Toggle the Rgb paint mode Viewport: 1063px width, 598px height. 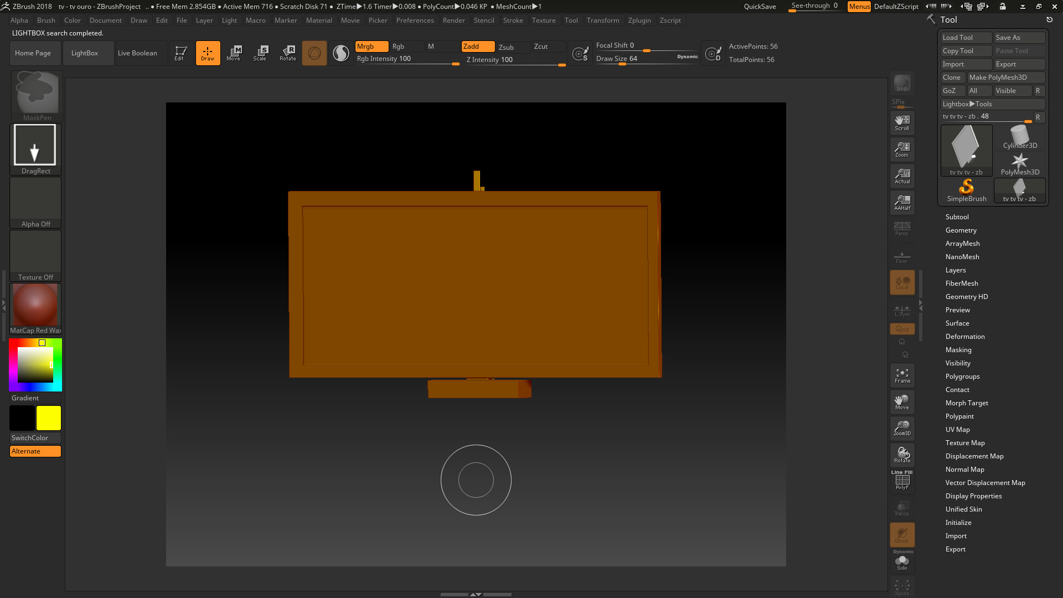pyautogui.click(x=398, y=47)
